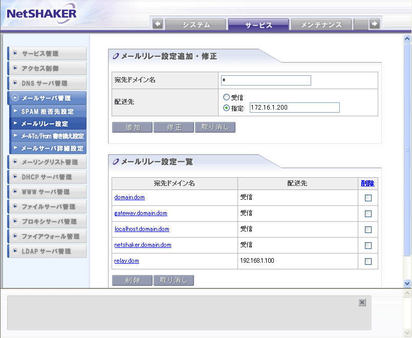Screen dimensions: 412x338
Task: Close the bottom message panel
Action: click(x=362, y=303)
